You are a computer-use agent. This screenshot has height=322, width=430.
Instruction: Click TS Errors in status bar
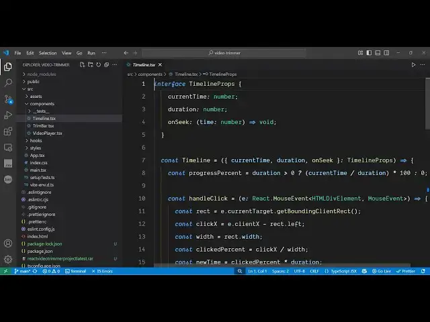pos(102,271)
